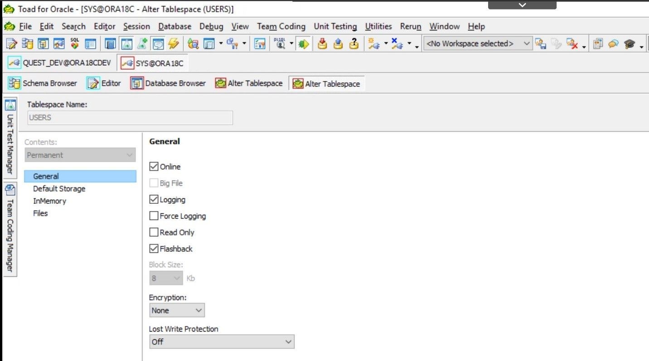649x361 pixels.
Task: Open the Session menu
Action: 136,27
